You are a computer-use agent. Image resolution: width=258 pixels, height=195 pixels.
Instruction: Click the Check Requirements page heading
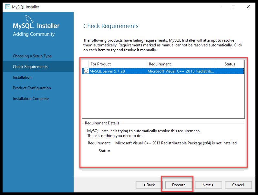coord(111,26)
